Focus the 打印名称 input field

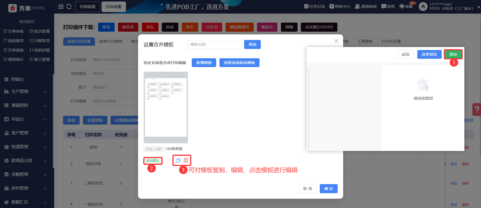pyautogui.click(x=114, y=60)
